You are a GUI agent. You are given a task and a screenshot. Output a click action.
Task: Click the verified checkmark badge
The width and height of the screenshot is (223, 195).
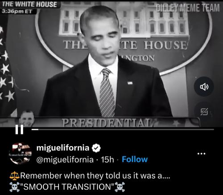coord(96,148)
